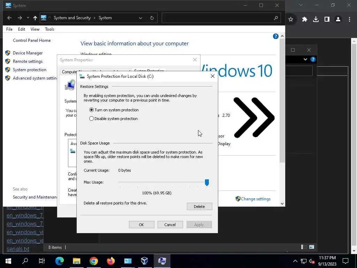
Task: Switch to Computer Name tab
Action: 69,72
